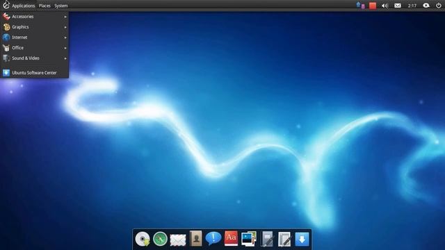Click the red square tray icon
Viewport: 445px width, 250px height.
coord(373,6)
